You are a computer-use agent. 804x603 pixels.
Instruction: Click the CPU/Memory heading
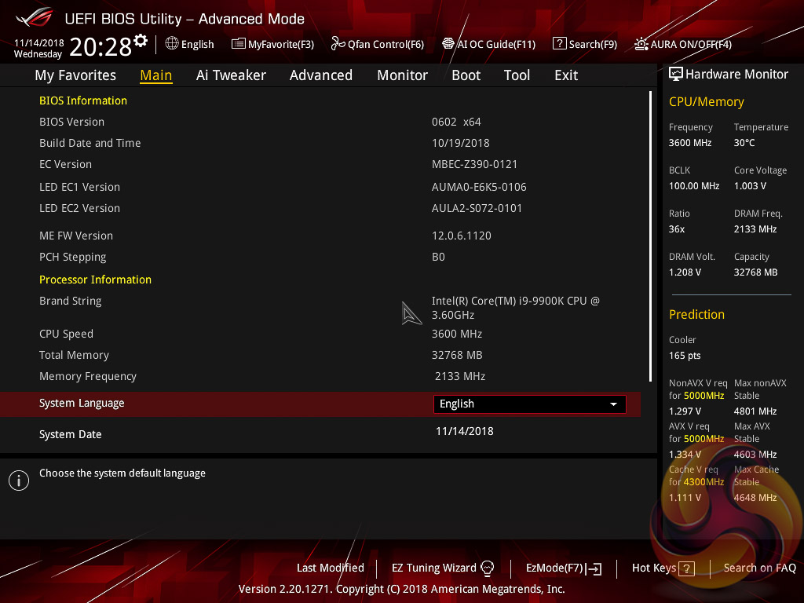point(706,102)
